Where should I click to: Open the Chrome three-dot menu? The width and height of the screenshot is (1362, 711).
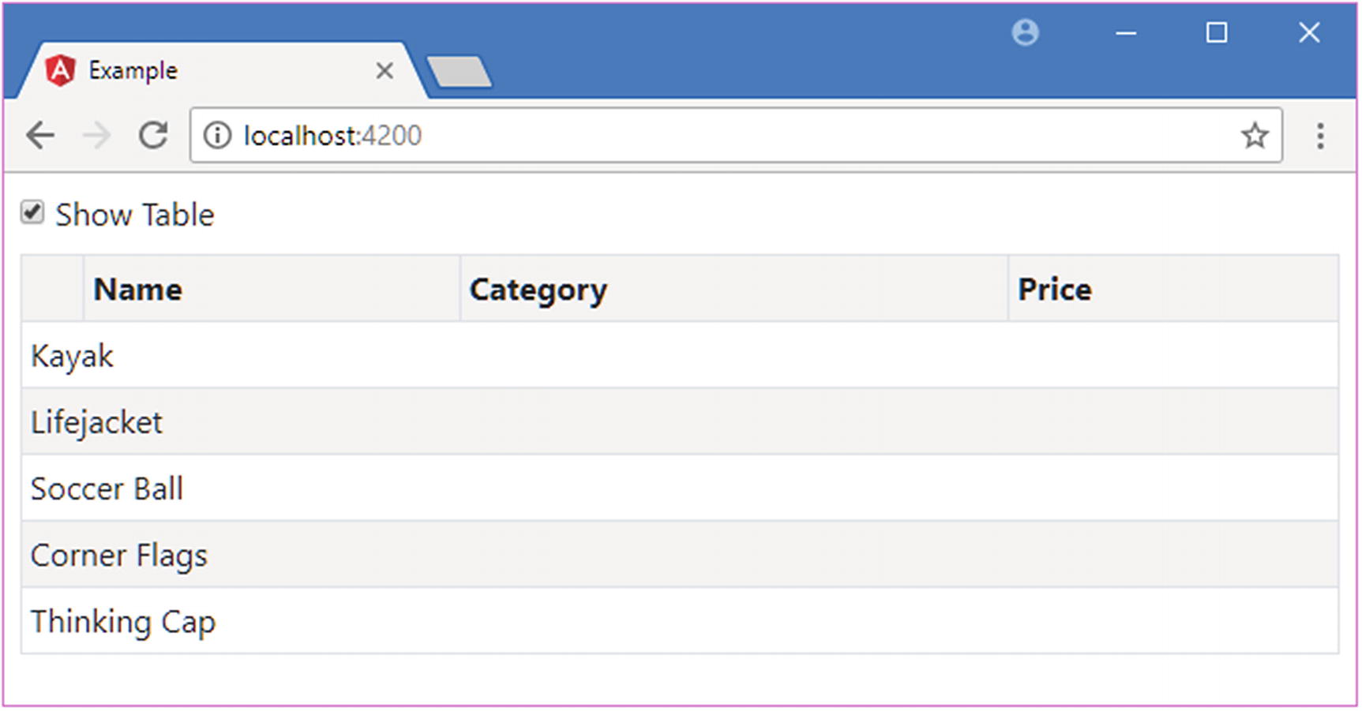[x=1319, y=136]
